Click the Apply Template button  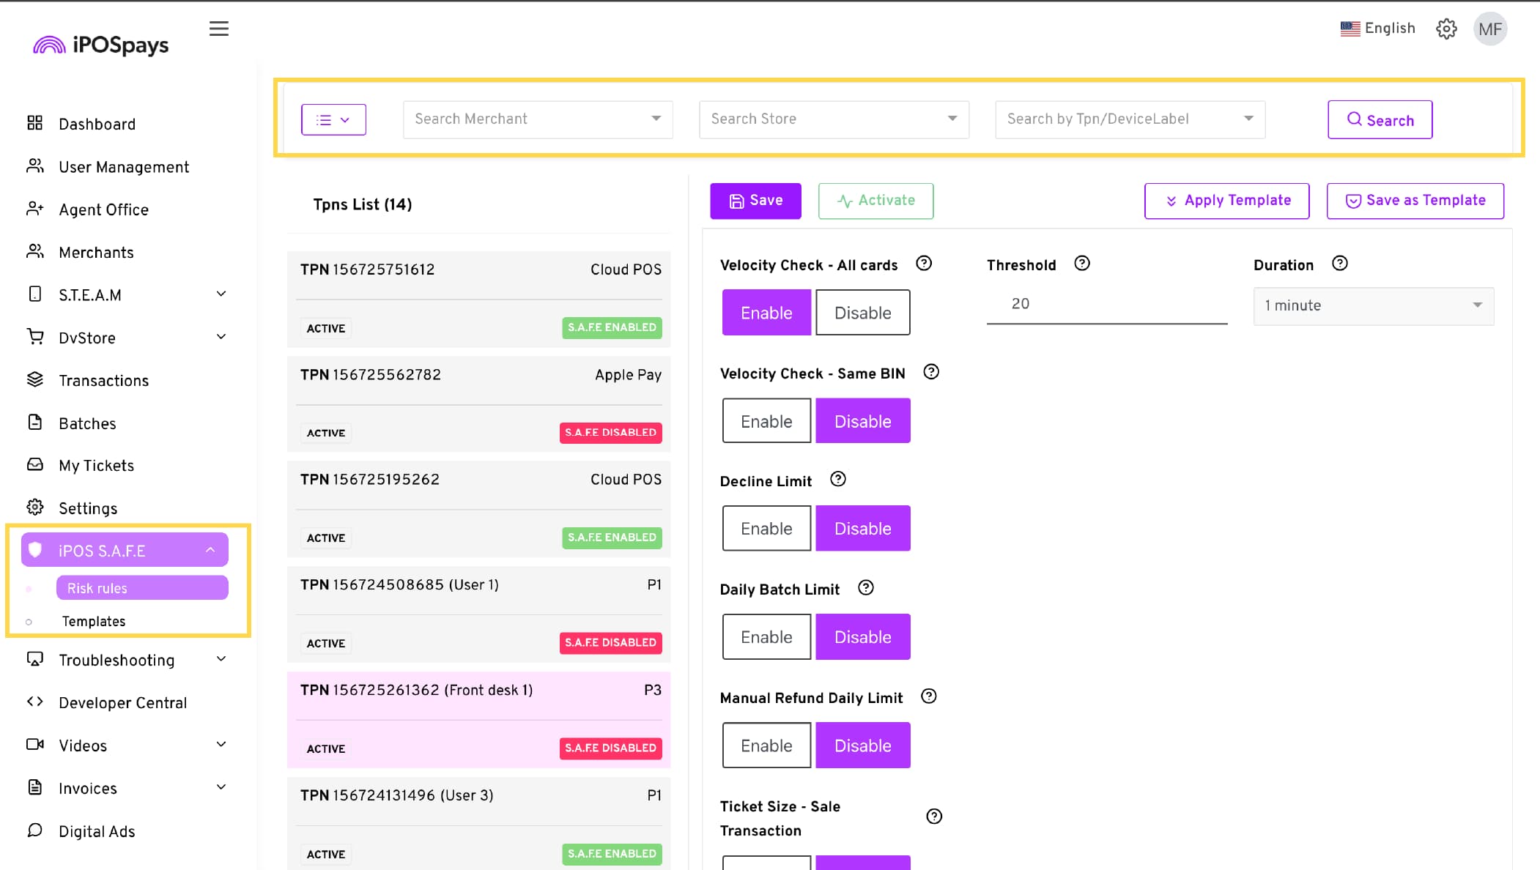1226,201
